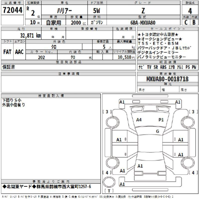Viewport: 199px width, 199px height.
Task: Click the recycle fee 10,510 value
Action: point(125,57)
